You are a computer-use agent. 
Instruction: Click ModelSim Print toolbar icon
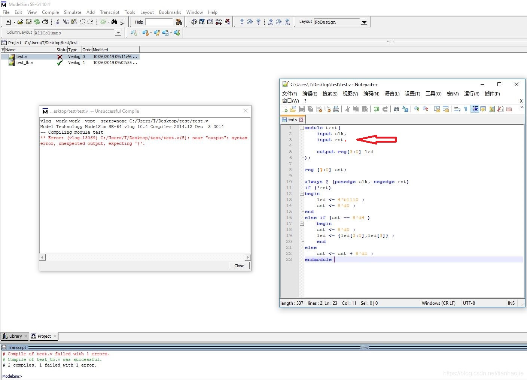[45, 22]
